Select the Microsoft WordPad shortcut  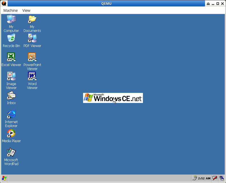pos(11,157)
